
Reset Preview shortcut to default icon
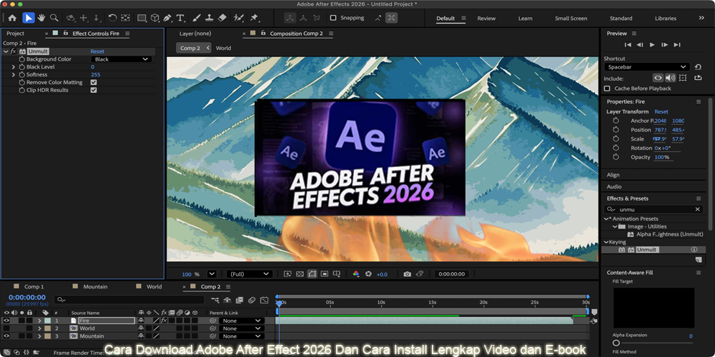point(698,67)
